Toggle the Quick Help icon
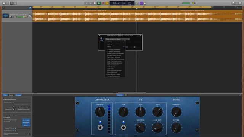 coord(7,3)
